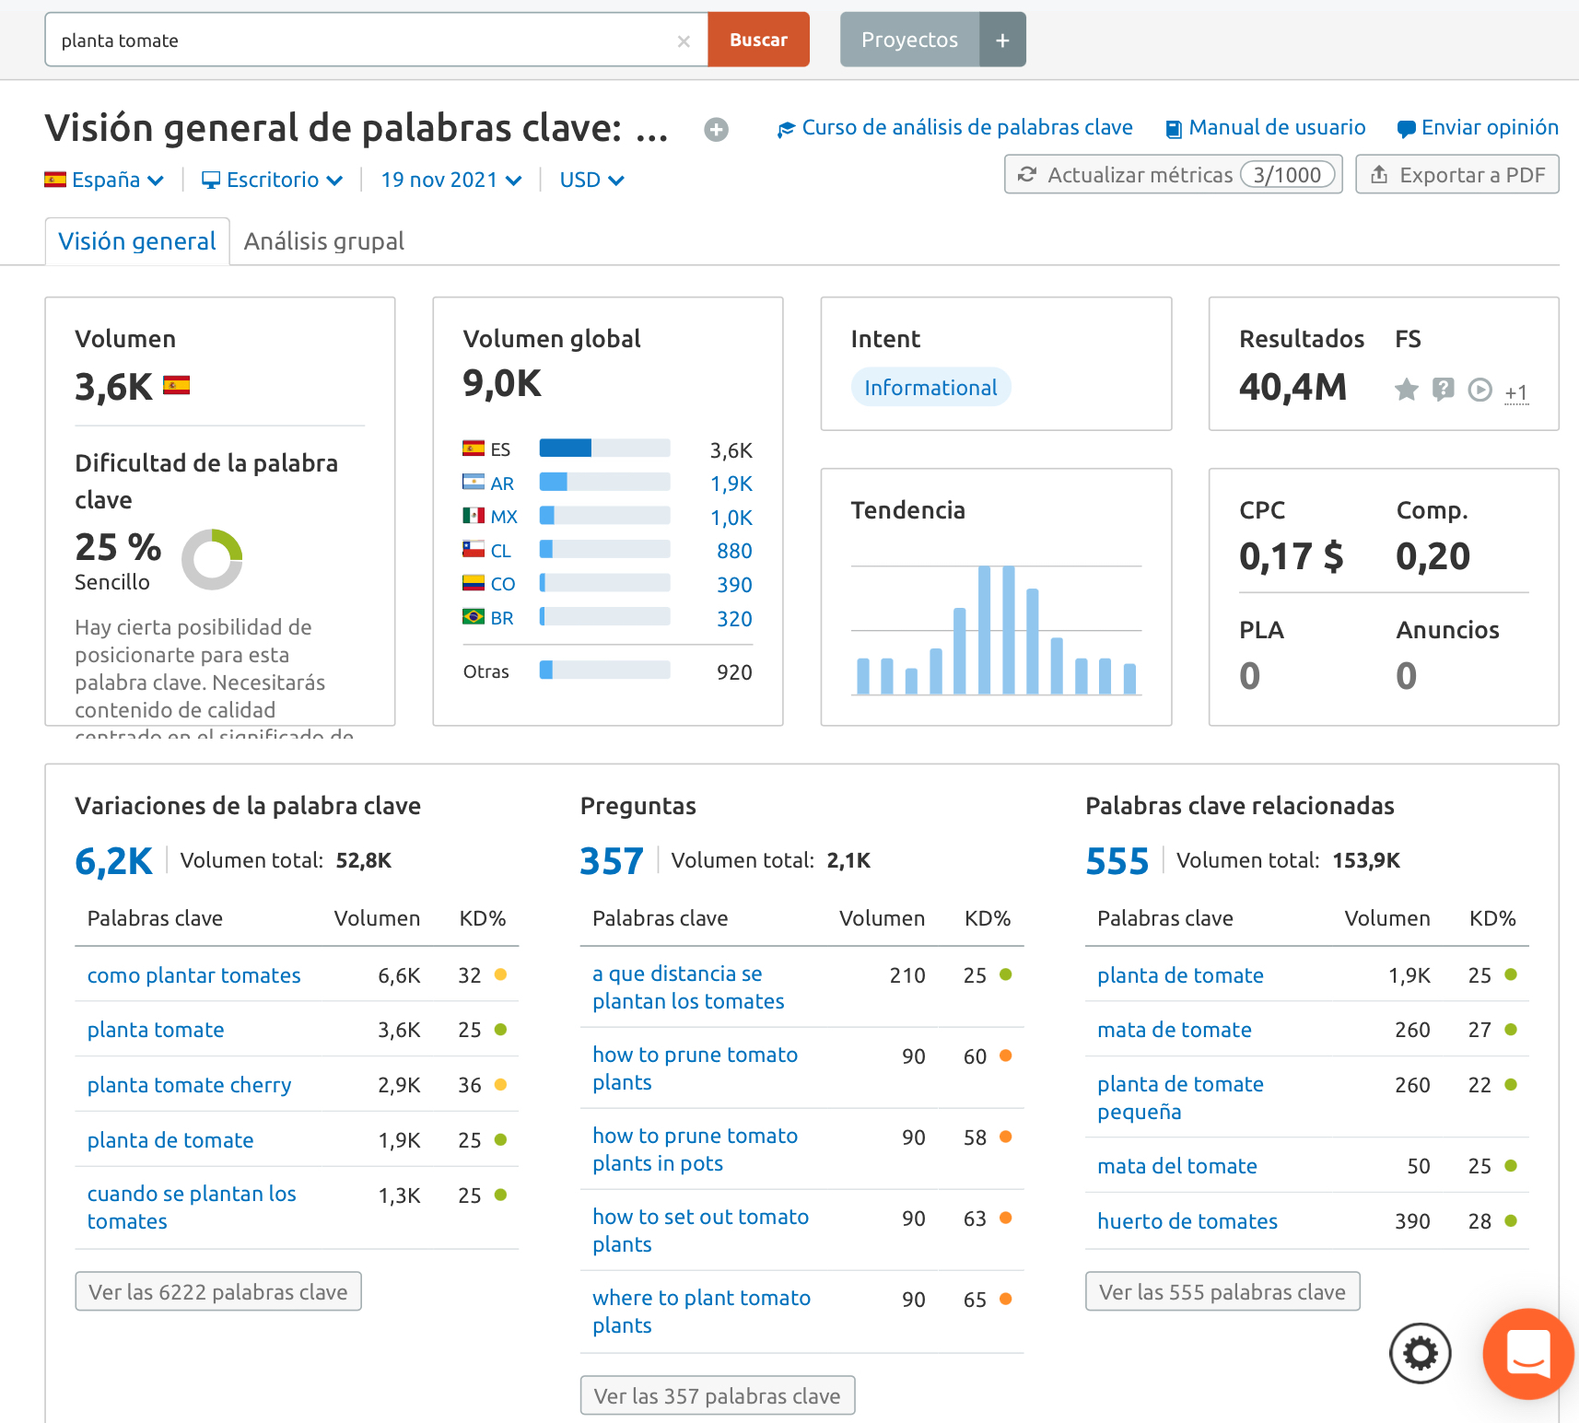Open the 'como plantar tomates' keyword link
Screen dimensions: 1579x1423
[193, 975]
